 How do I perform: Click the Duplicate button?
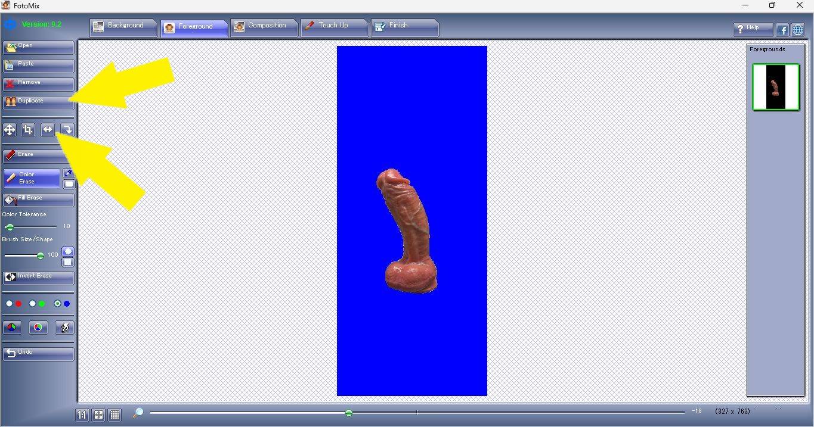click(38, 101)
